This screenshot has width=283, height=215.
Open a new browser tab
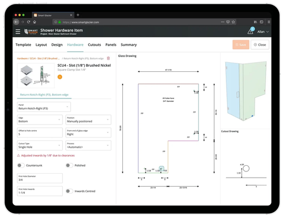click(78, 15)
